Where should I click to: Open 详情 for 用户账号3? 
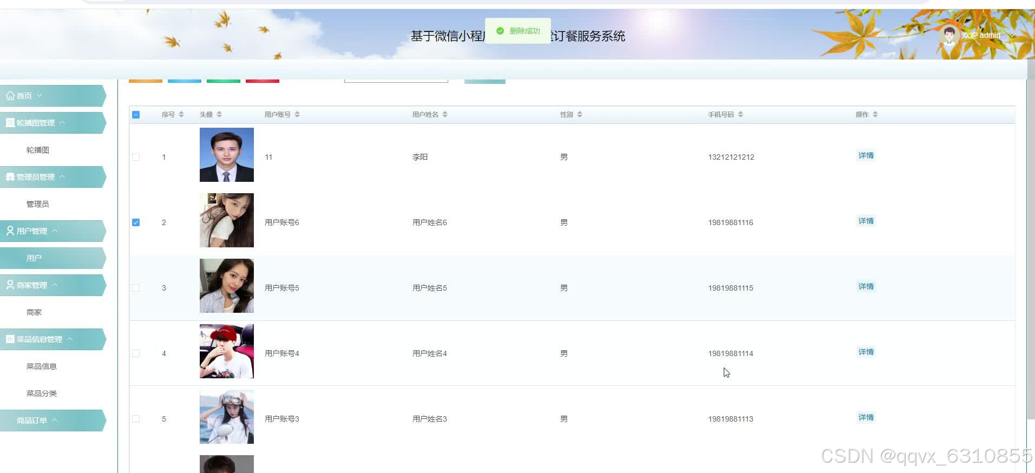point(866,417)
